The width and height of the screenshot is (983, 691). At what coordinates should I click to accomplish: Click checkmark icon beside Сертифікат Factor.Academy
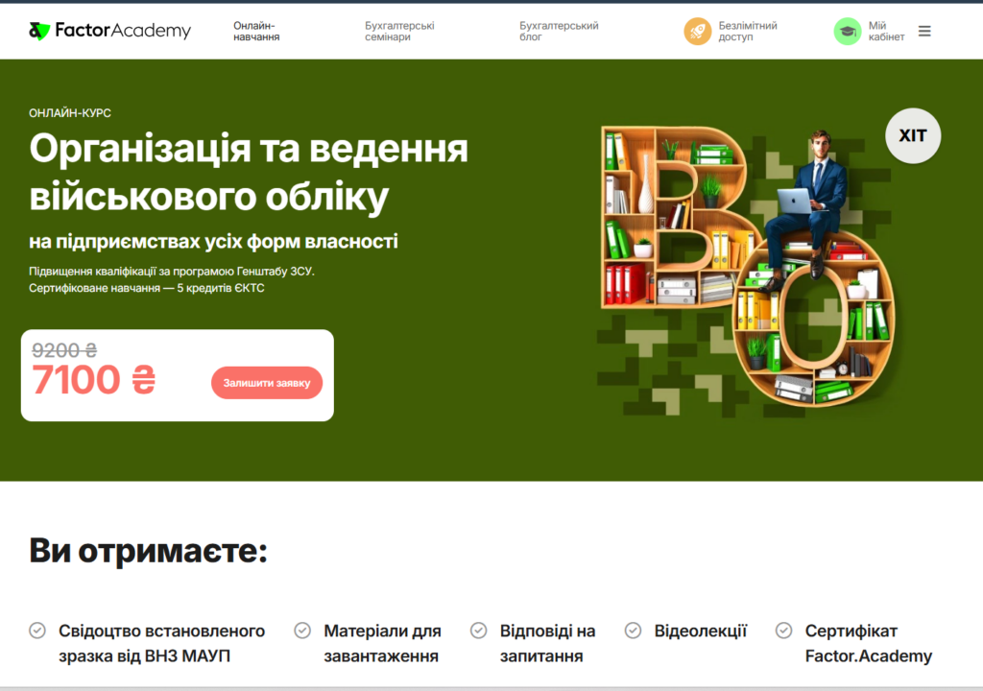tap(783, 631)
